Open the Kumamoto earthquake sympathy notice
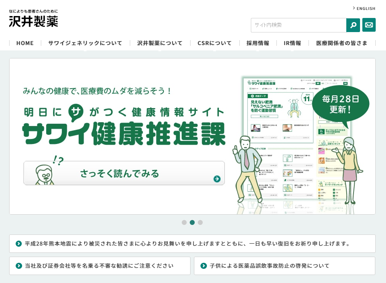386x283 pixels. pyautogui.click(x=192, y=244)
